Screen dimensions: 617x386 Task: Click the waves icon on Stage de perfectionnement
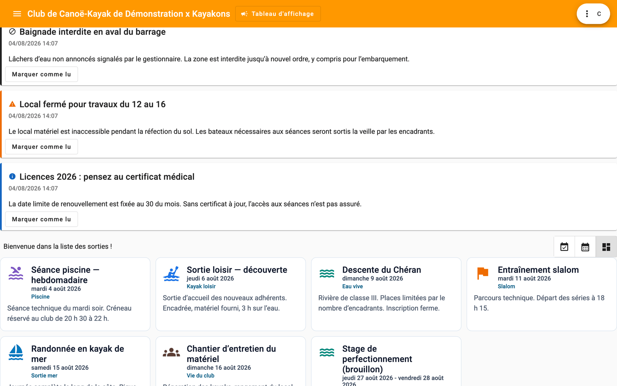(327, 352)
